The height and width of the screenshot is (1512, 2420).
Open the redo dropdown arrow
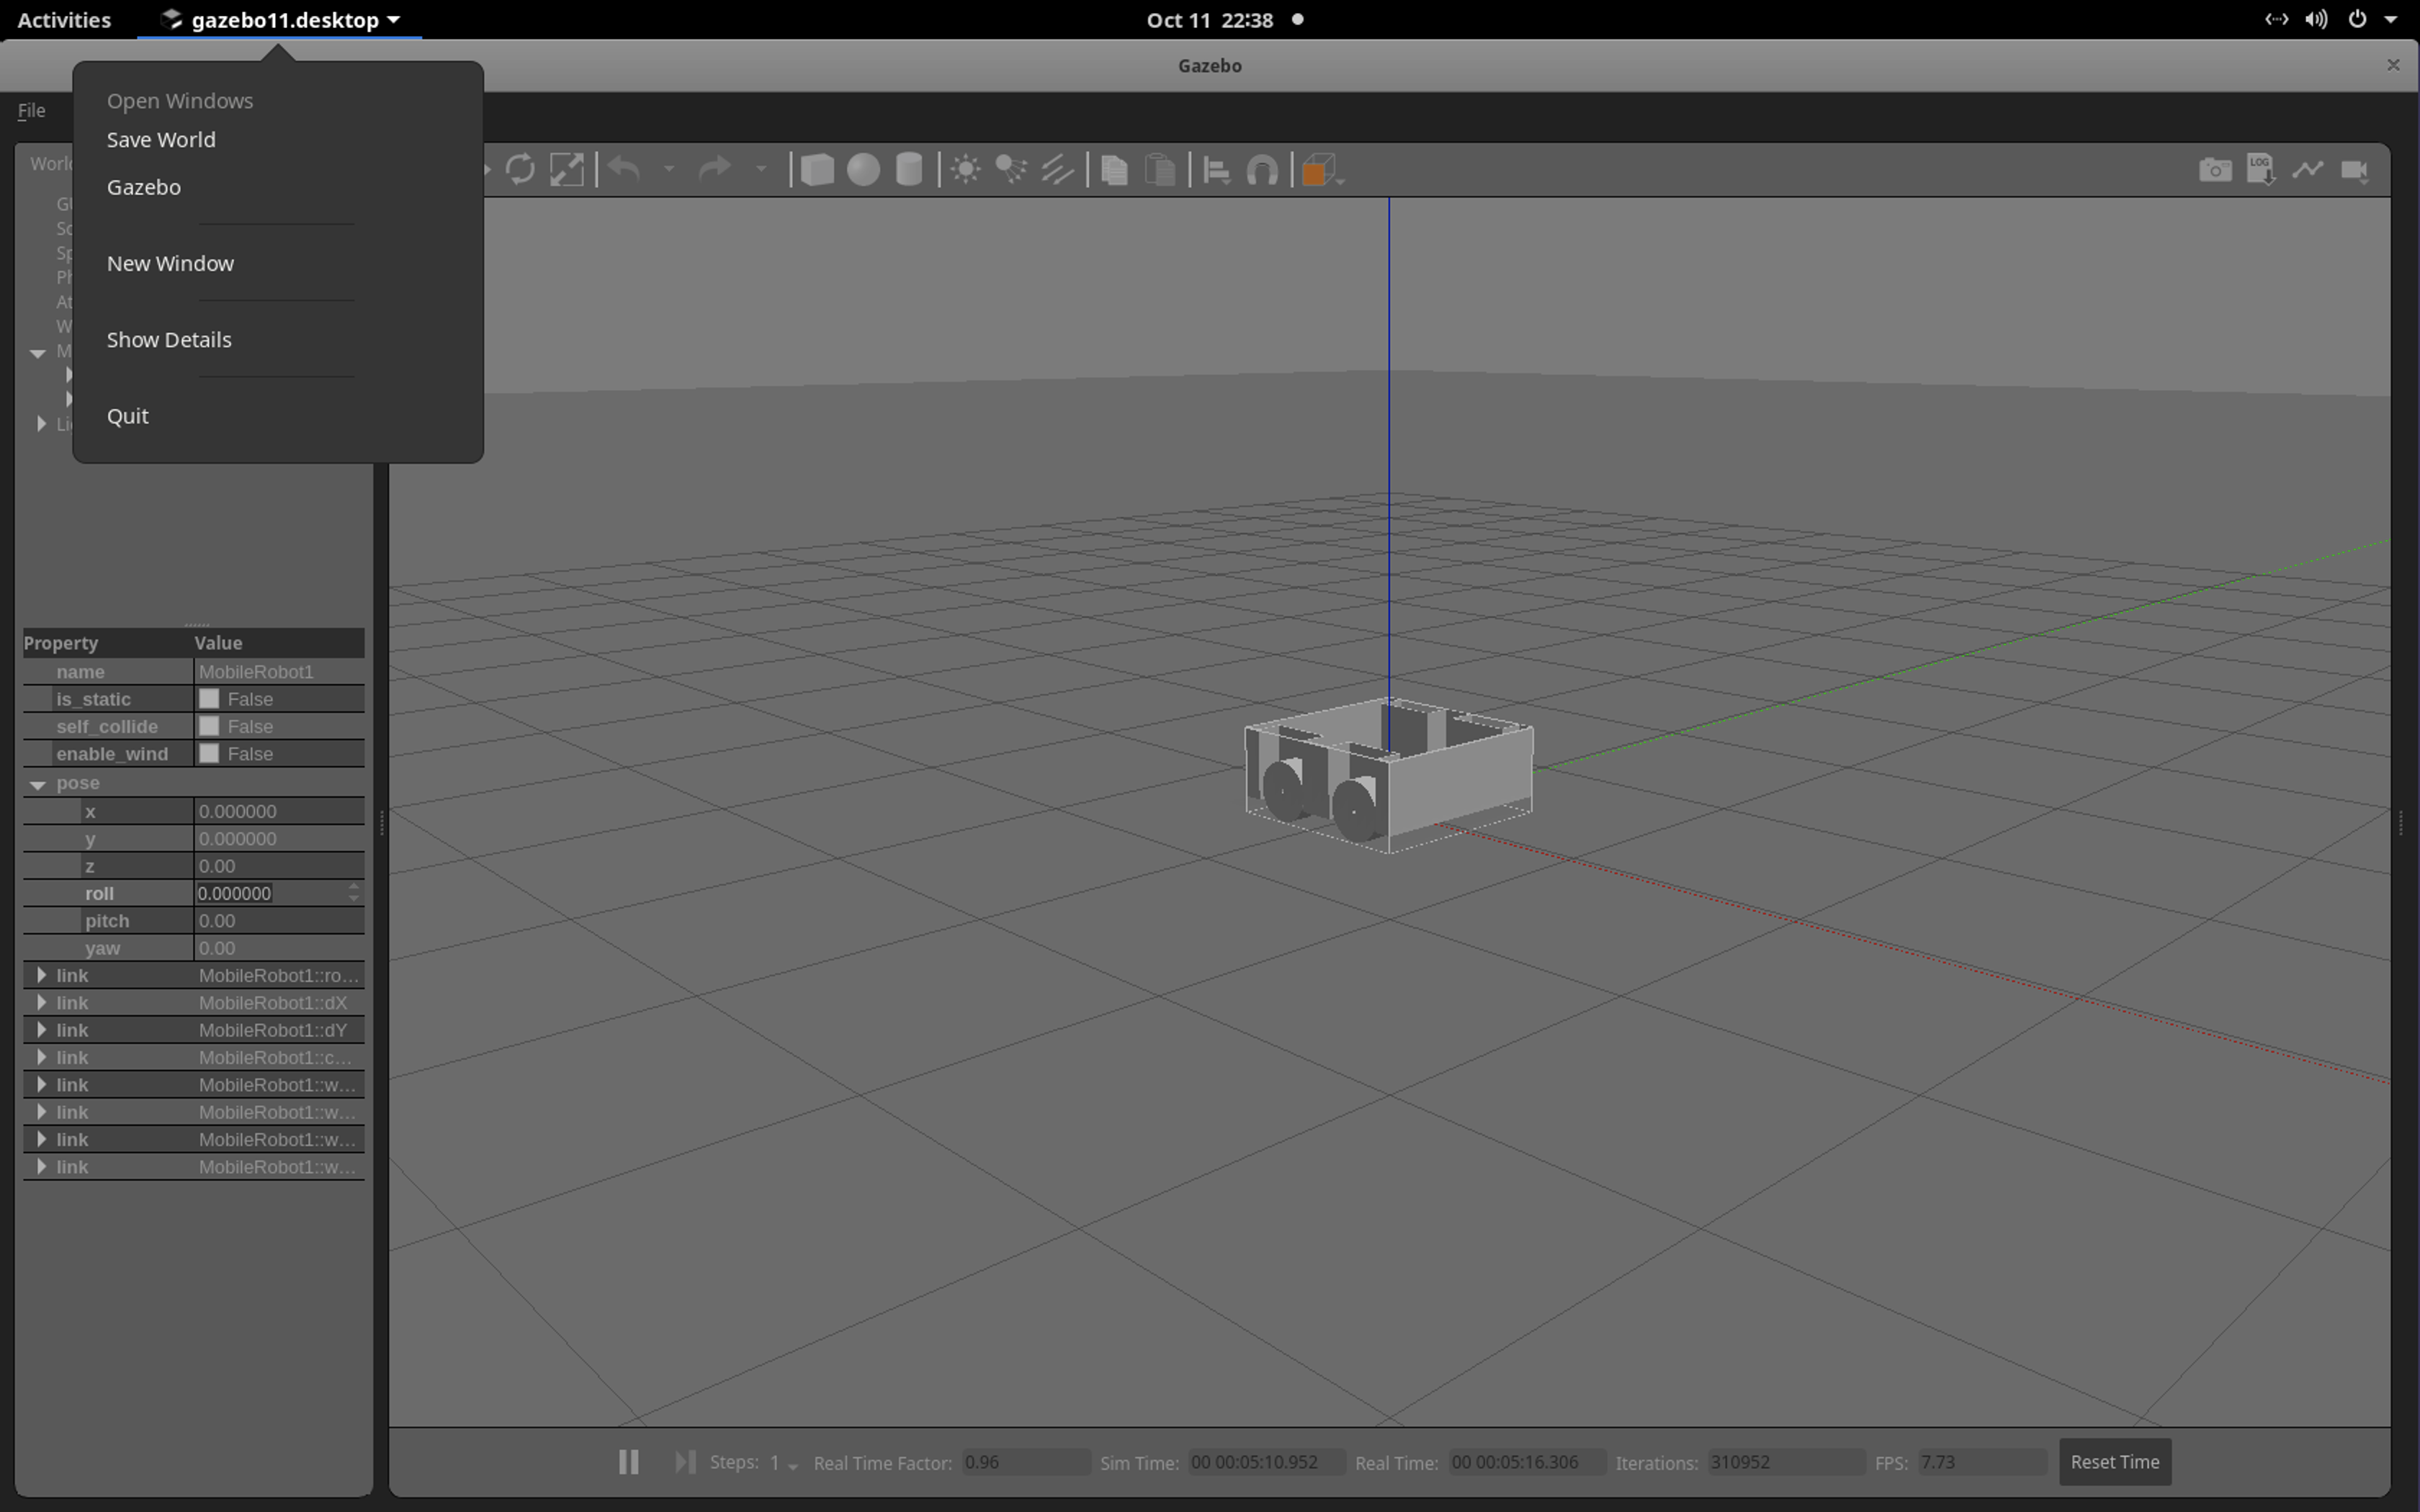click(x=761, y=169)
